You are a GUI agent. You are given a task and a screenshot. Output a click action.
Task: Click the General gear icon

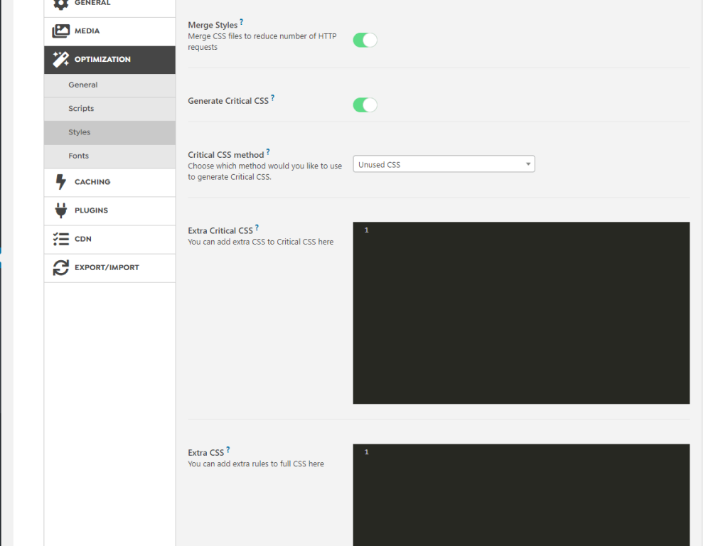60,4
